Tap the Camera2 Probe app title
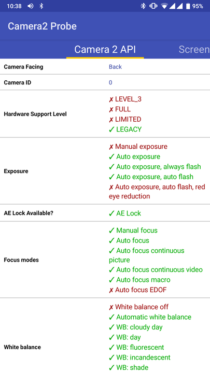This screenshot has height=373, width=210. [x=42, y=26]
